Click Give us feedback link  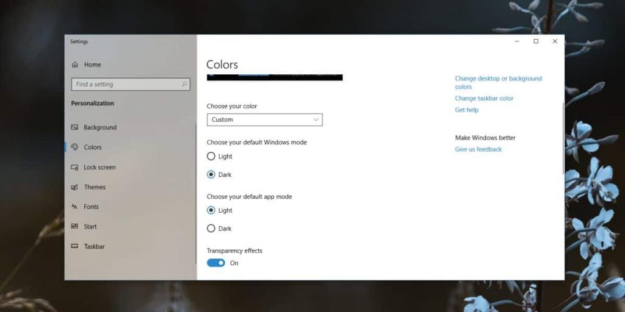[479, 149]
